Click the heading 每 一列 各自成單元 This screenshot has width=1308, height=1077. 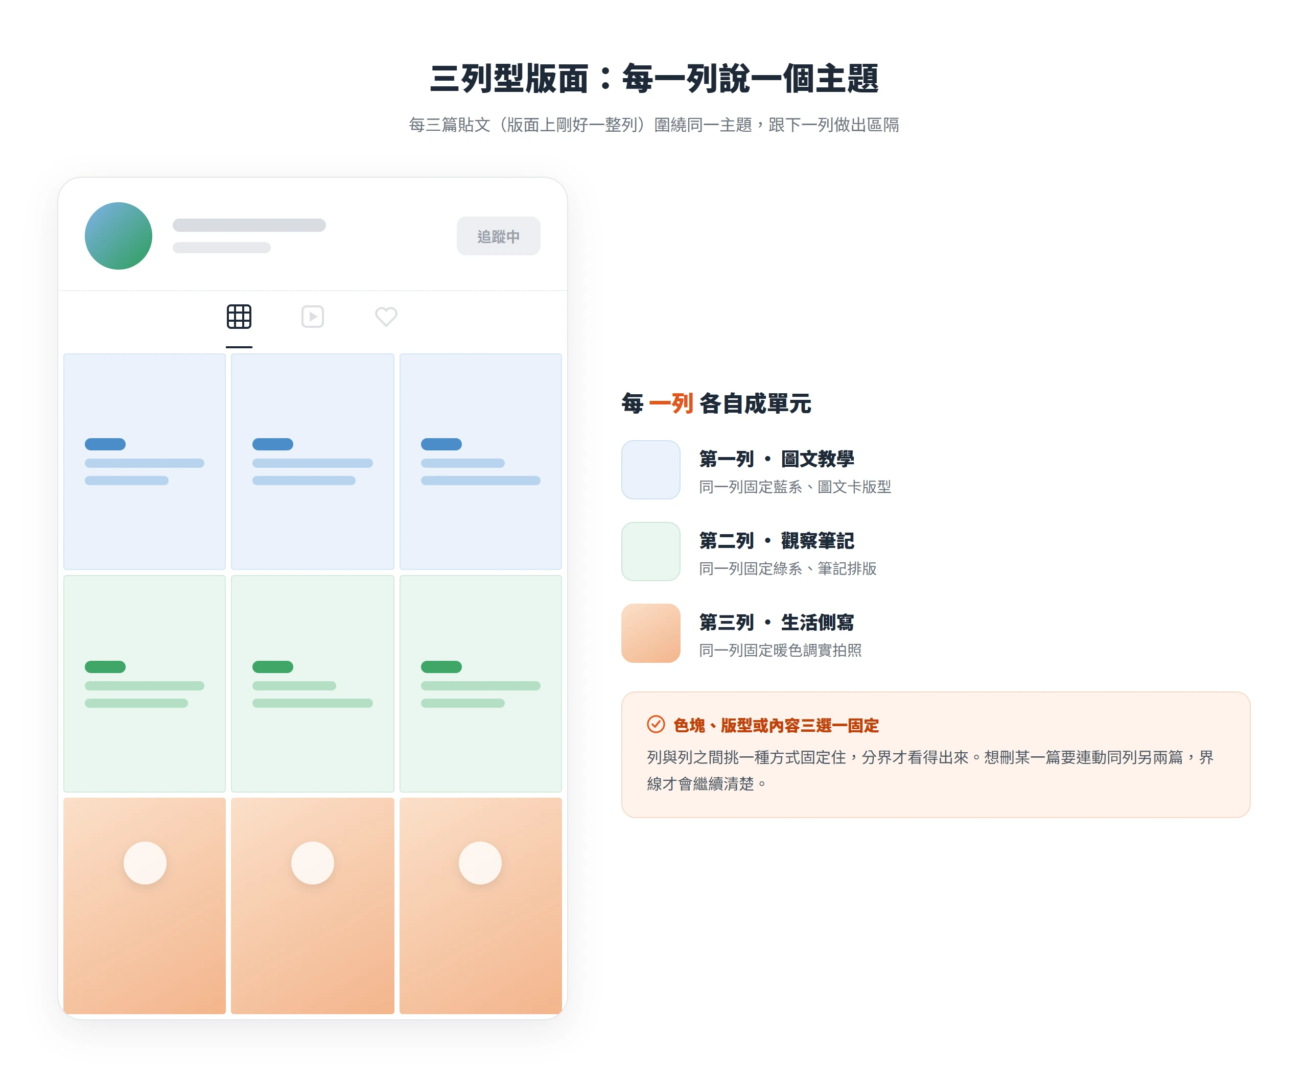click(716, 403)
